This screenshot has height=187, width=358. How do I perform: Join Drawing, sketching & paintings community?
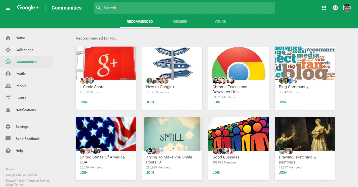coord(283,172)
